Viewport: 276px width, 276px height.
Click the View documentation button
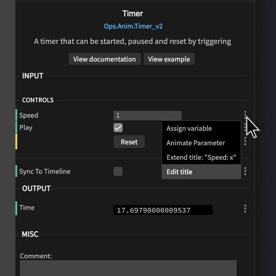(x=105, y=59)
